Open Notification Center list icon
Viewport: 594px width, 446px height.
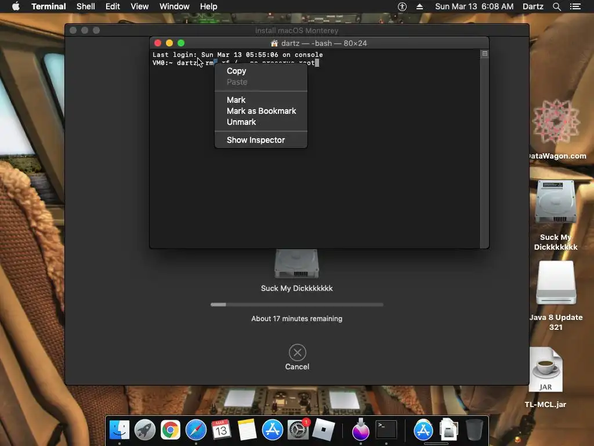[575, 6]
